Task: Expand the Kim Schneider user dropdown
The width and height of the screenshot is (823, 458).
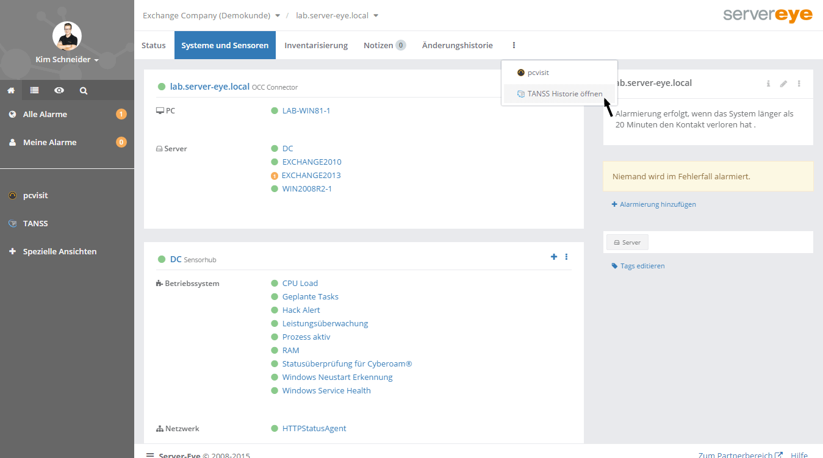Action: [67, 60]
